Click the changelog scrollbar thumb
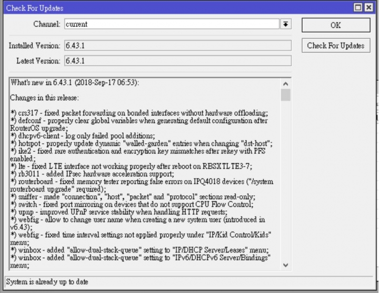Image resolution: width=379 pixels, height=293 pixels. click(286, 95)
